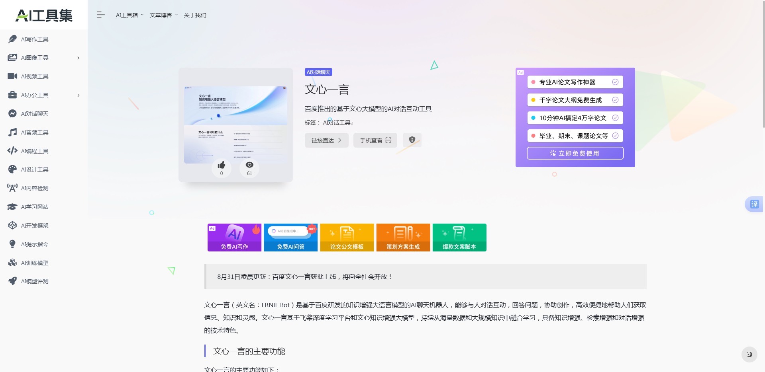Click the 文心一言 website preview screenshot
This screenshot has width=765, height=372.
pyautogui.click(x=235, y=125)
